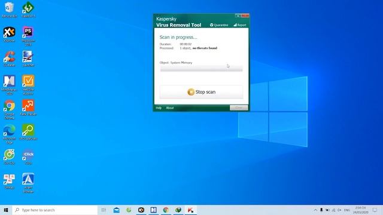The width and height of the screenshot is (383, 215).
Task: Open the Action Center notifications icon
Action: tap(375, 210)
